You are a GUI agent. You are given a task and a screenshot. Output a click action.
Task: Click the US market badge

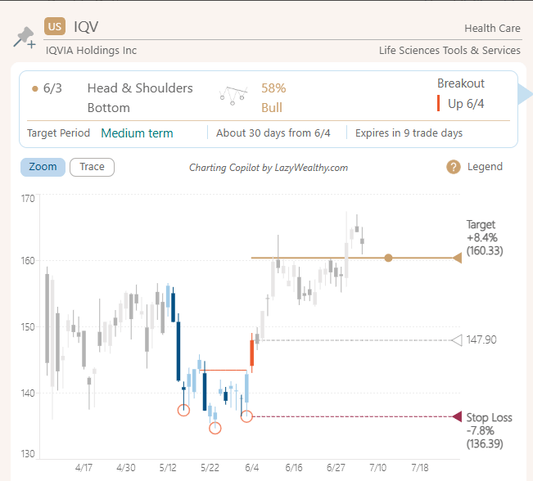[x=55, y=27]
